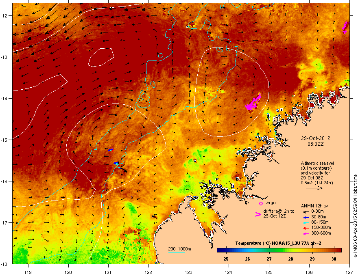
Task: Click the magenta drifter cluster near 14.2S 124.6E
Action: click(253, 102)
